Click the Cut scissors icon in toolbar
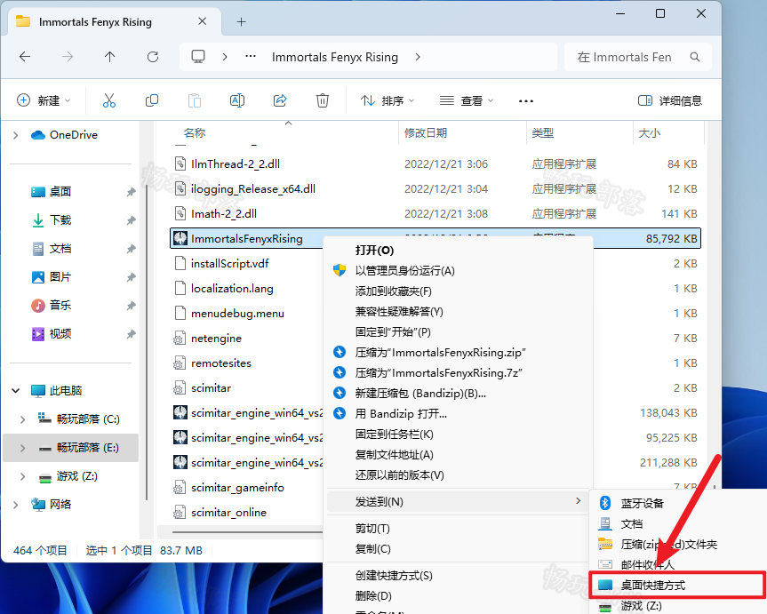 109,100
